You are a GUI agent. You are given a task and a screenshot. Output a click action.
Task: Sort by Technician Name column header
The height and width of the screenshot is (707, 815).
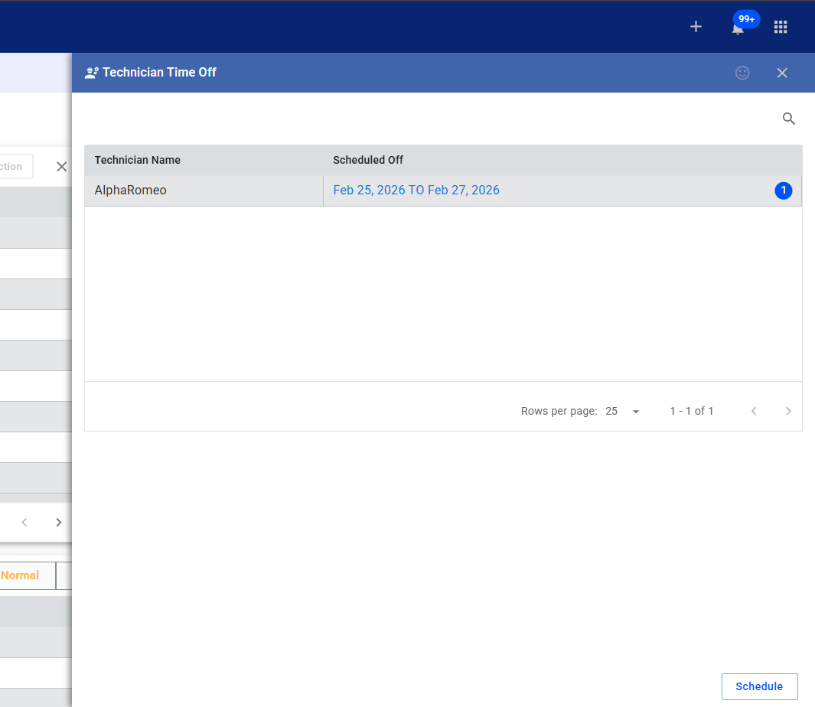pos(138,160)
